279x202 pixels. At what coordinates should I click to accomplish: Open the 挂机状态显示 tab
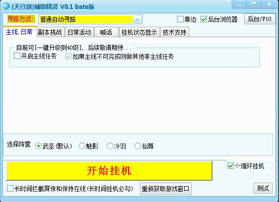click(139, 32)
